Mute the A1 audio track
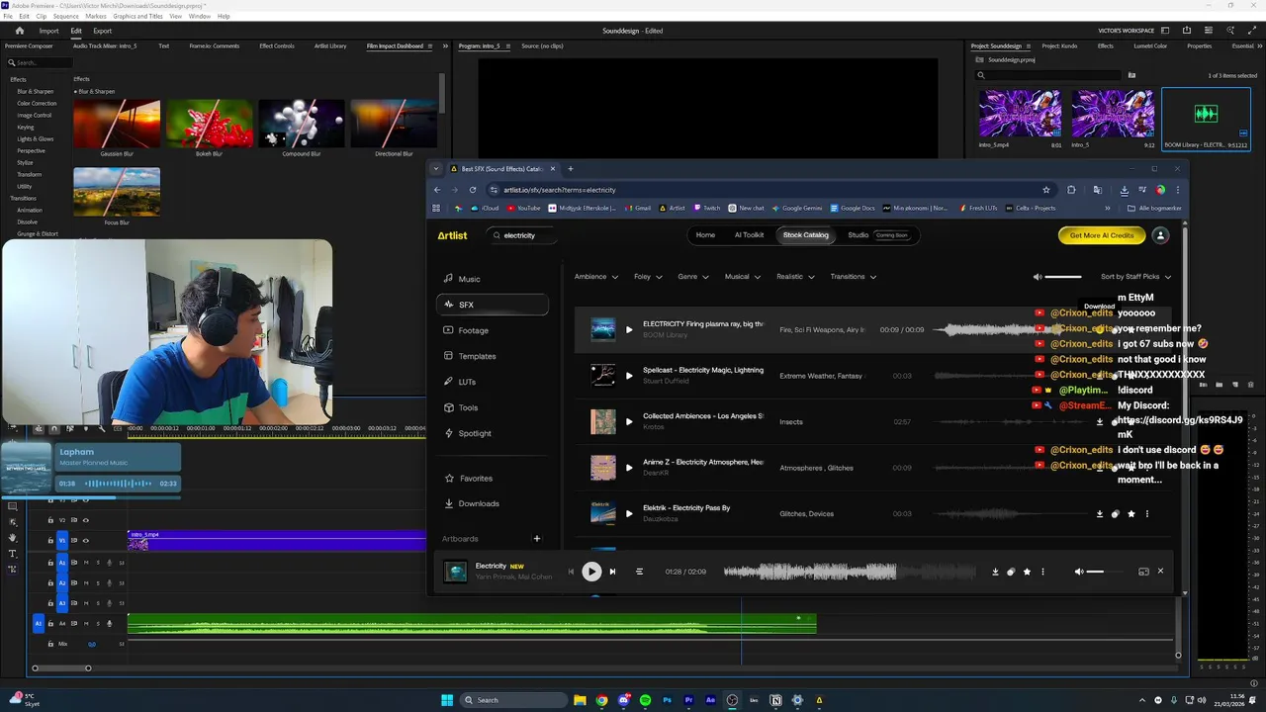 [86, 563]
